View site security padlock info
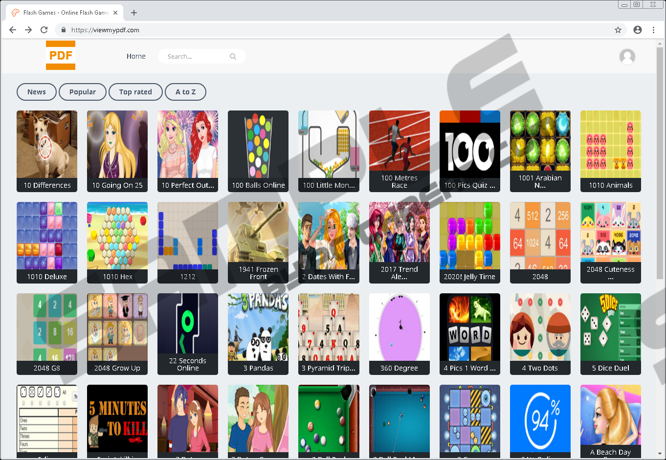 (63, 30)
